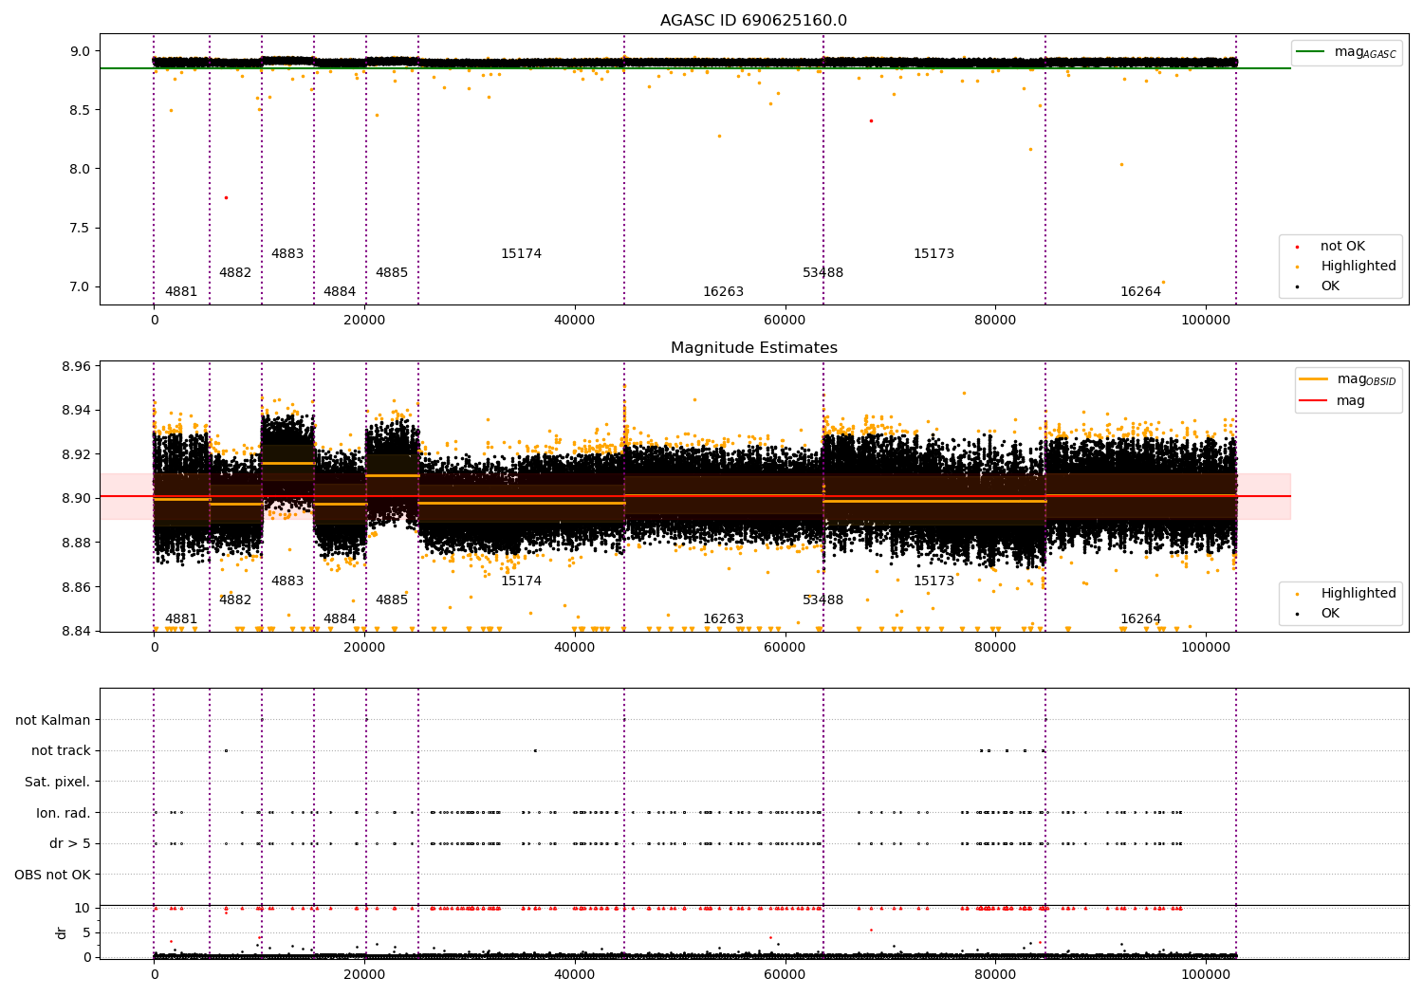
Task: Click the "not track" axis label
Action: pyautogui.click(x=61, y=750)
